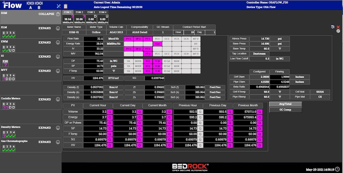Click Gas Chromatograph 4 check status
This screenshot has height=173, width=343.
pos(14,150)
